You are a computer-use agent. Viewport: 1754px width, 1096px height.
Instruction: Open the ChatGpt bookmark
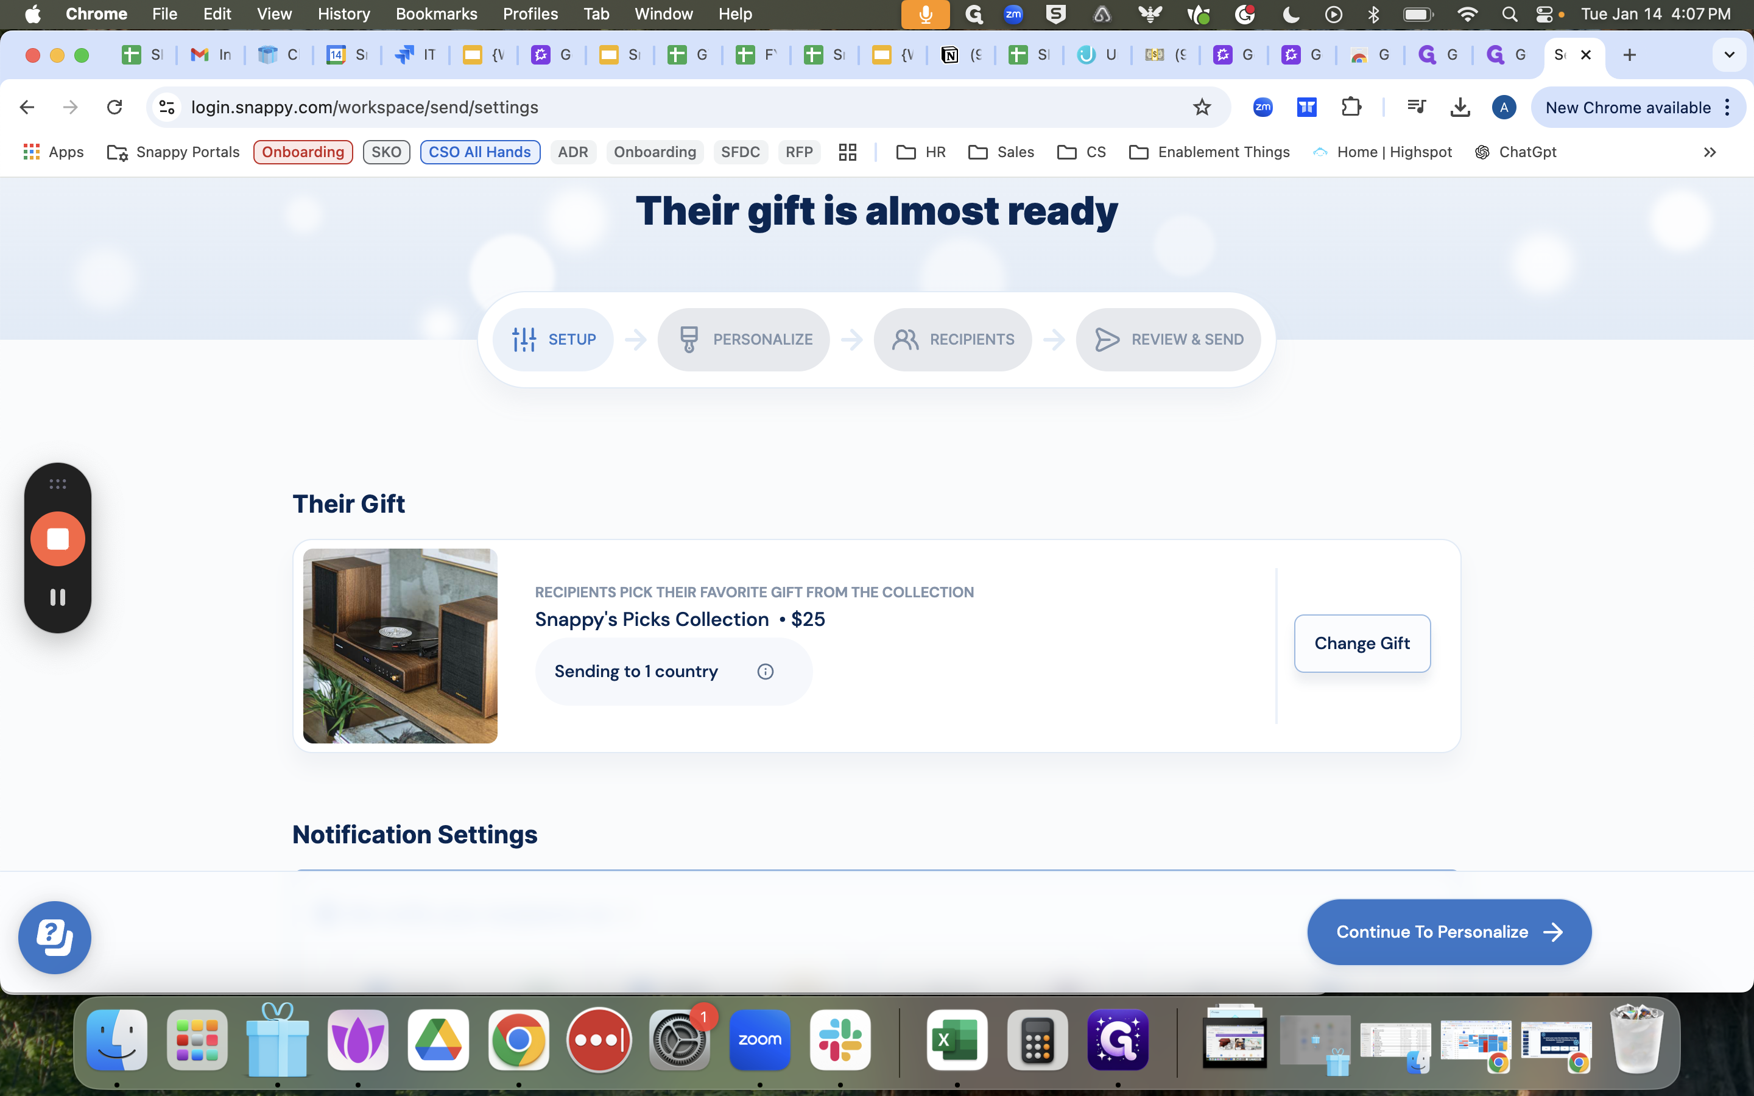[1515, 152]
